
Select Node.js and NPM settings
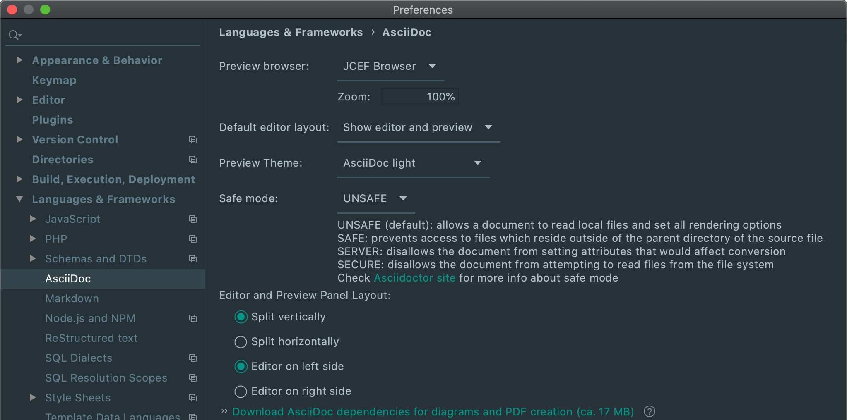pos(90,318)
